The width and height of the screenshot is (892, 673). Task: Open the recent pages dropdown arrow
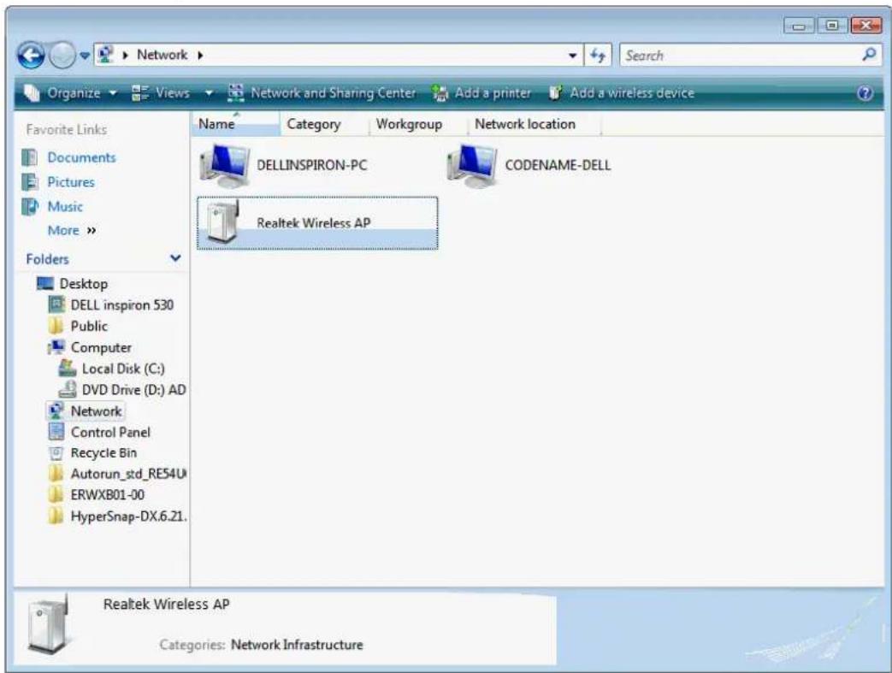84,56
